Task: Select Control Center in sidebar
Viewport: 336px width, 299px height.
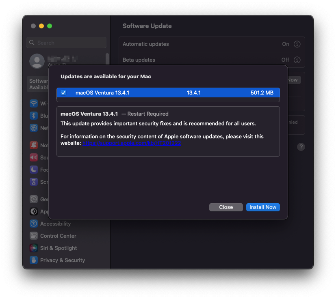Action: coord(53,236)
